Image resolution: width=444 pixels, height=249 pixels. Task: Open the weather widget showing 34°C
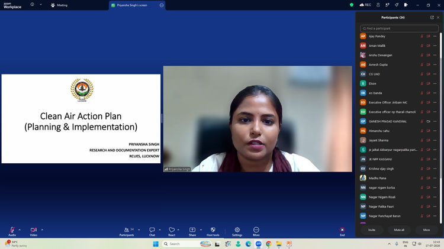click(15, 244)
